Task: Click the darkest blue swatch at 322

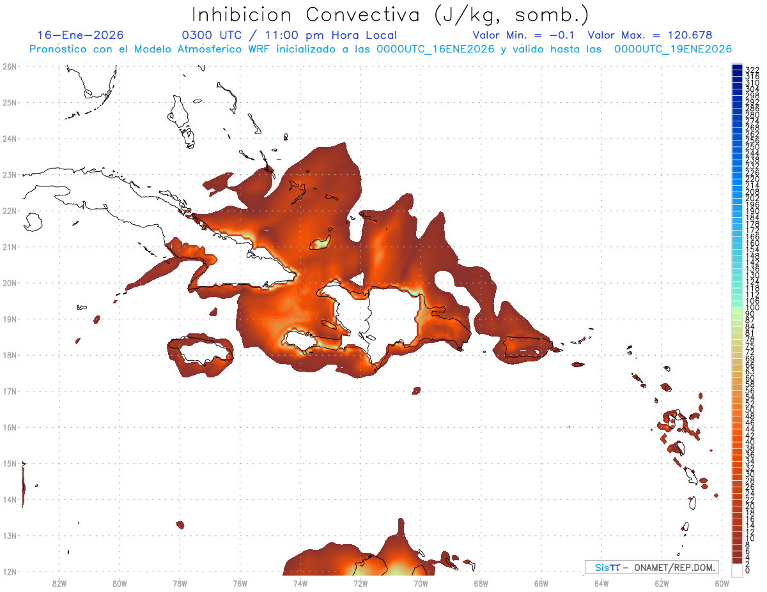Action: click(x=737, y=68)
